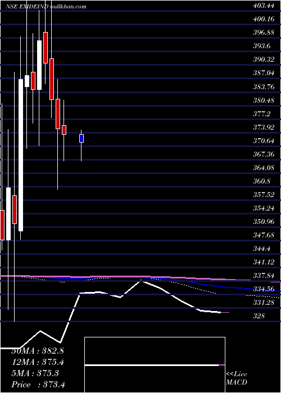Click the 12MA : 375.4 readout

coord(38,362)
